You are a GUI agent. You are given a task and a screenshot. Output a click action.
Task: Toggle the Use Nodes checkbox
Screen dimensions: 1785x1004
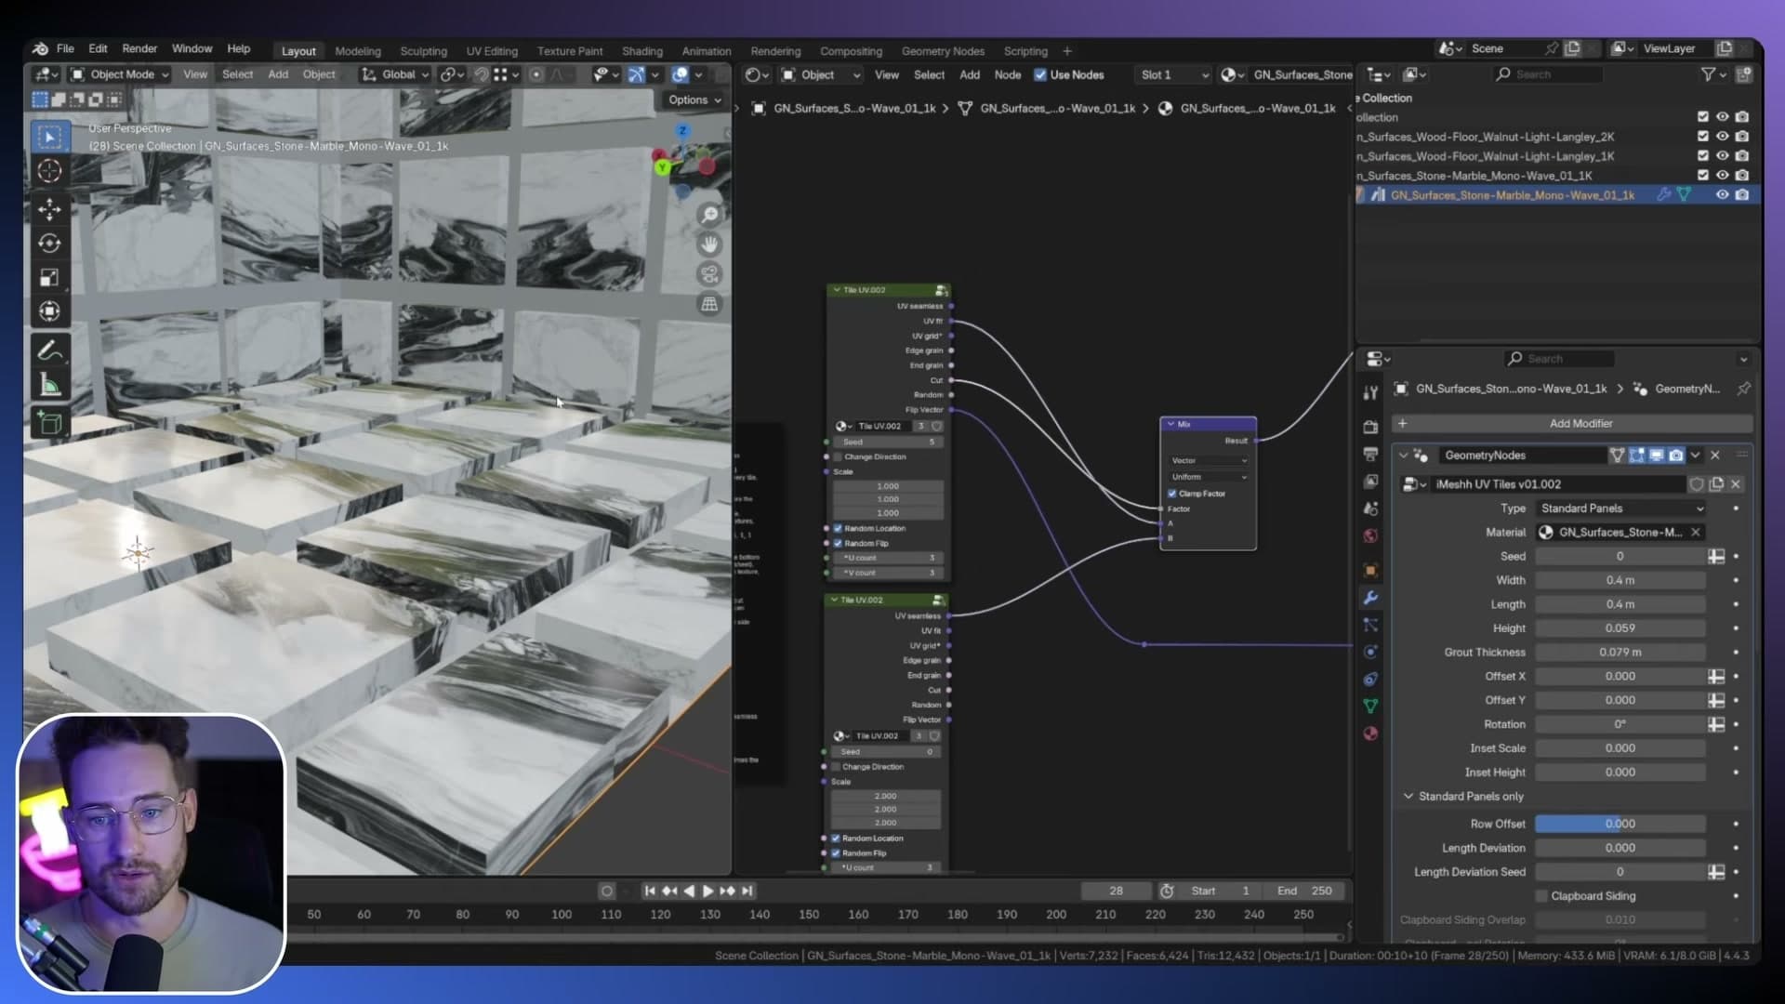[1040, 75]
